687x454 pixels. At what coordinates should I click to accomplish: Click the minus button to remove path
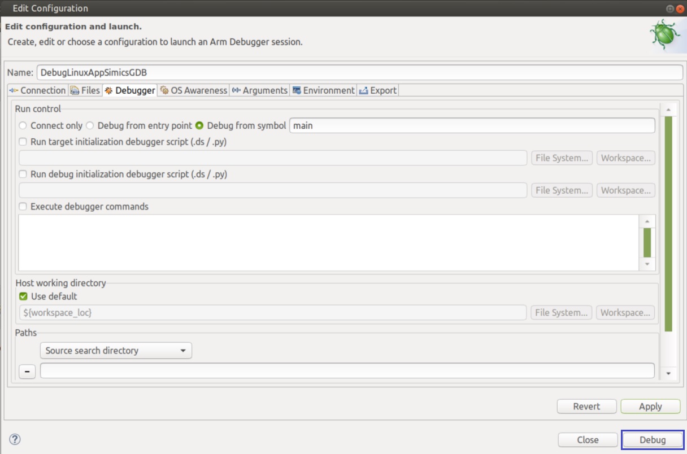[27, 372]
